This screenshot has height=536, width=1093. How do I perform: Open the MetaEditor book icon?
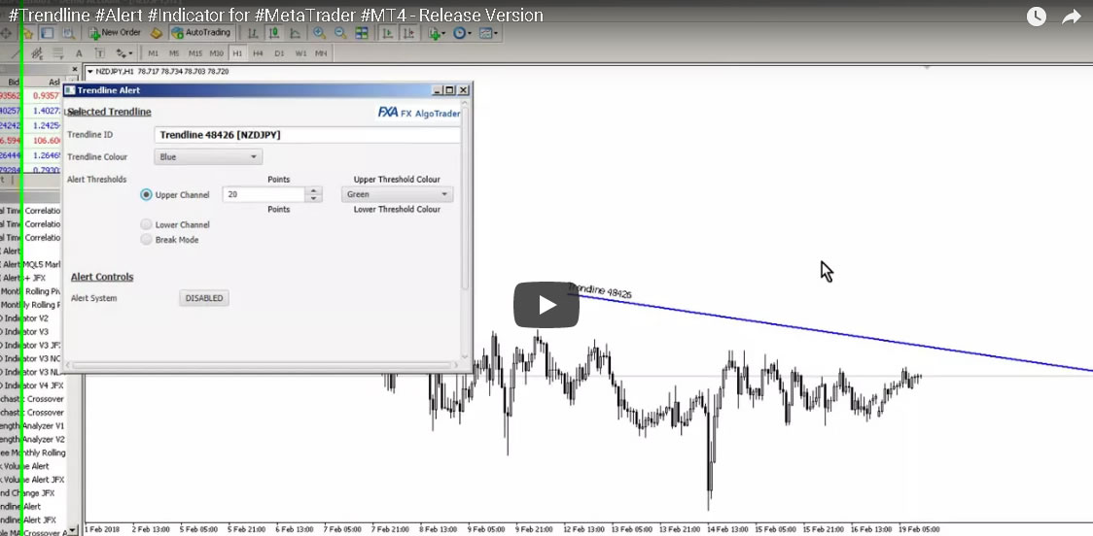coord(157,33)
